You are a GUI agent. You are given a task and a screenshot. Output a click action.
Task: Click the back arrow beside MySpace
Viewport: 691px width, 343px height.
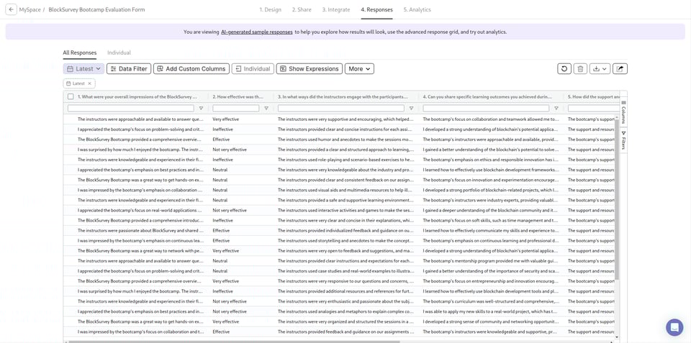coord(11,9)
